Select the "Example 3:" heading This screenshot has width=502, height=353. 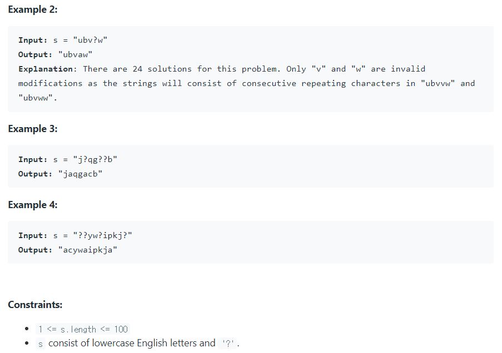coord(33,129)
